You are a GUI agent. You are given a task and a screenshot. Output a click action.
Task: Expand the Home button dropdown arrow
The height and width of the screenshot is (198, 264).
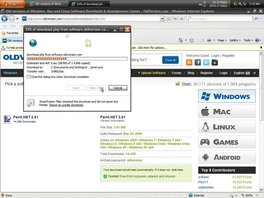coord(186,40)
